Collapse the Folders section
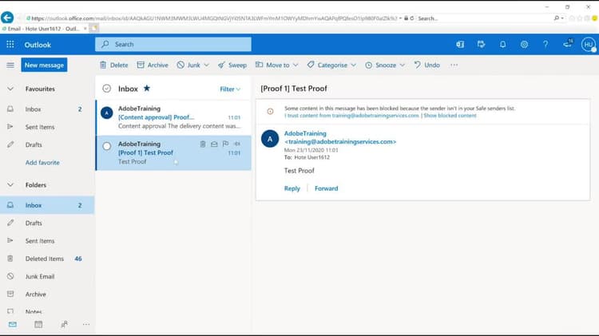 tap(10, 185)
